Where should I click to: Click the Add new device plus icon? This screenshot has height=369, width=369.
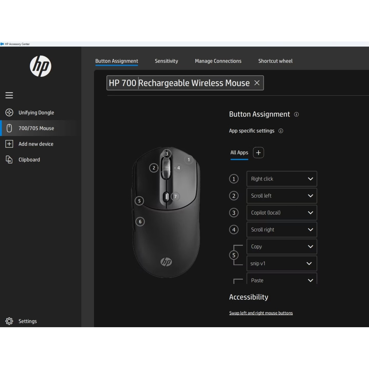click(x=9, y=144)
